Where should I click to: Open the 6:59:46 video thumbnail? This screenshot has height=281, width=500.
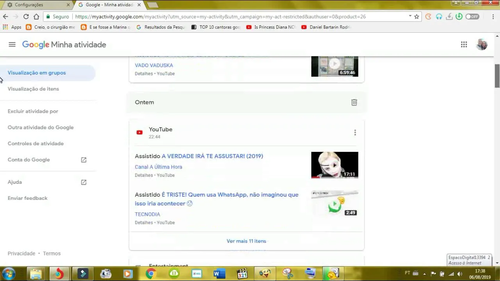click(x=335, y=66)
